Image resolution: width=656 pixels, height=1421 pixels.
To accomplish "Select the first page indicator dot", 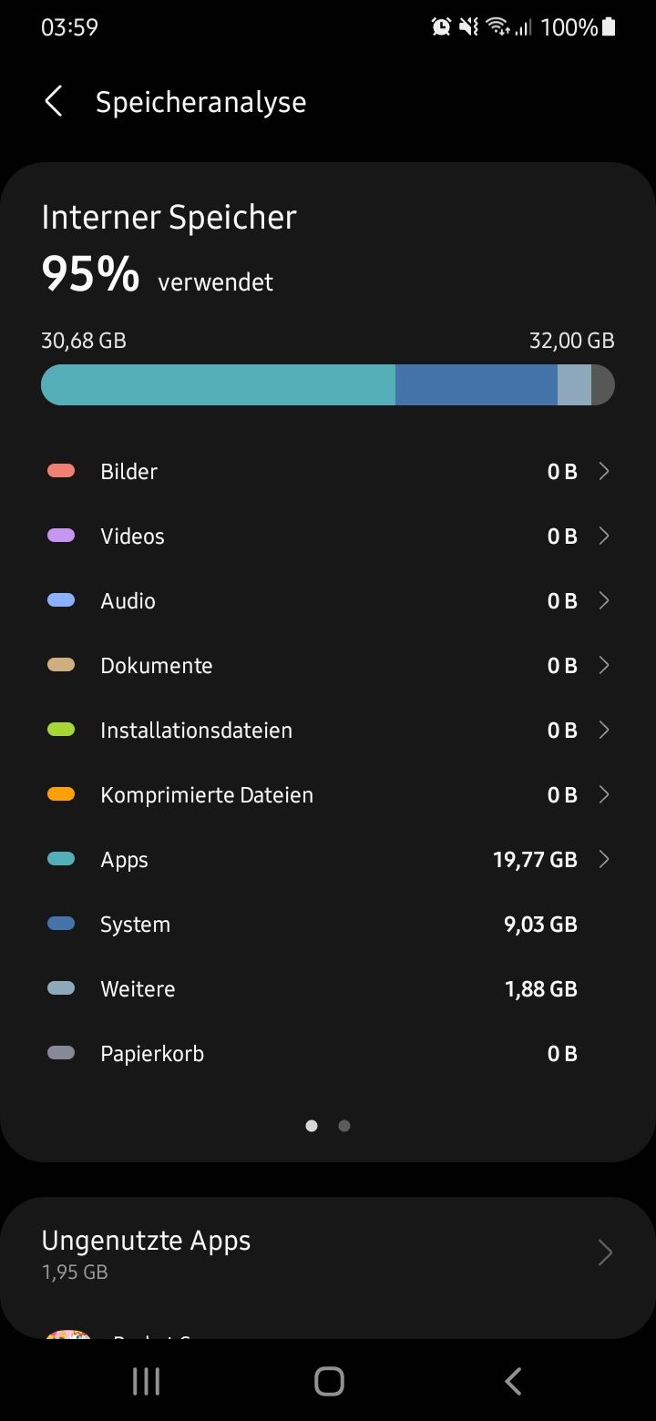I will (312, 1126).
